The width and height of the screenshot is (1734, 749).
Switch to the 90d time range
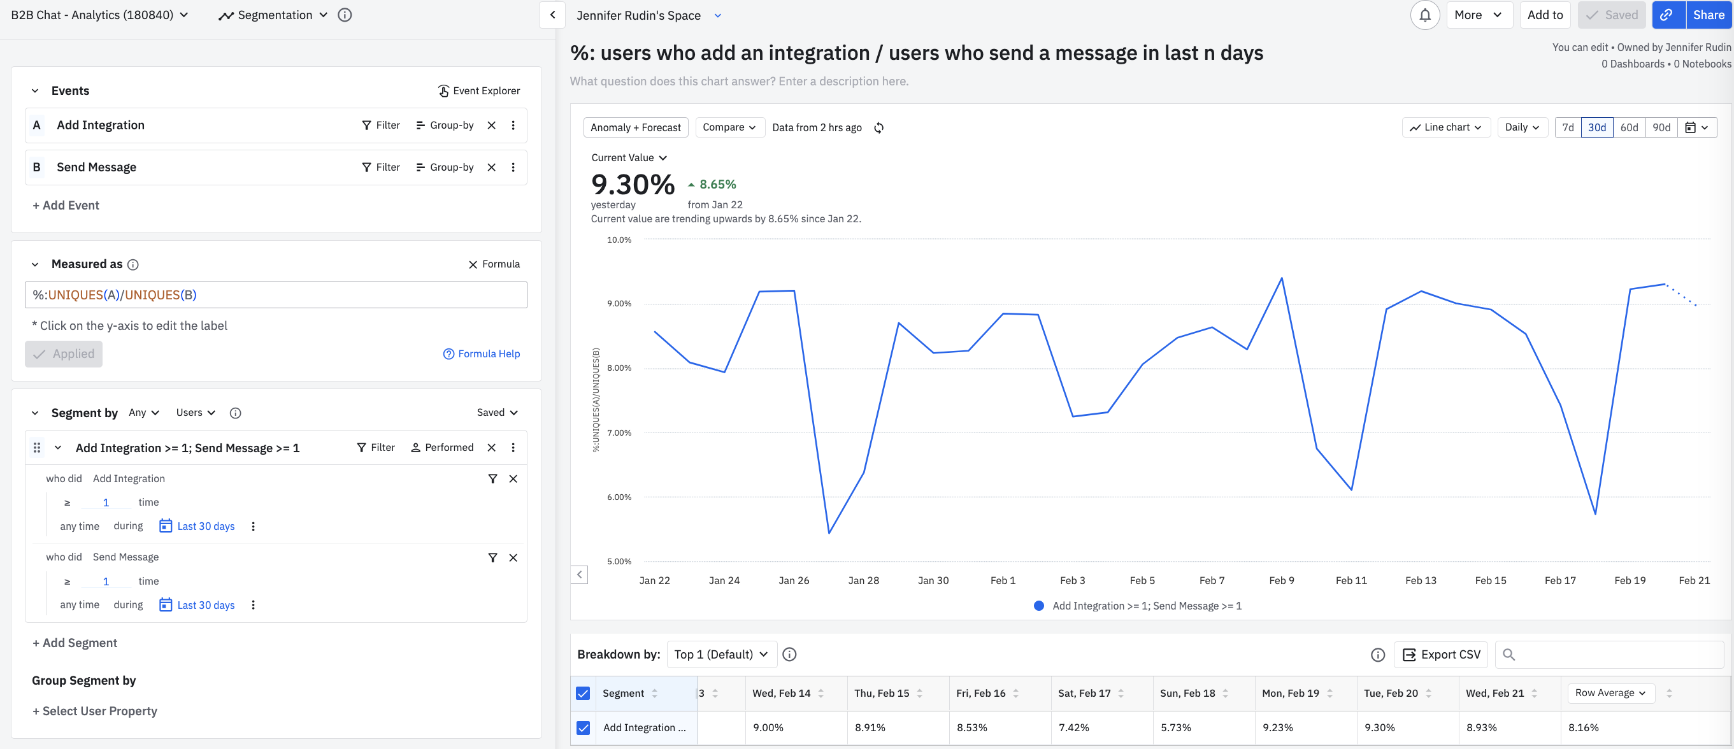(x=1661, y=127)
